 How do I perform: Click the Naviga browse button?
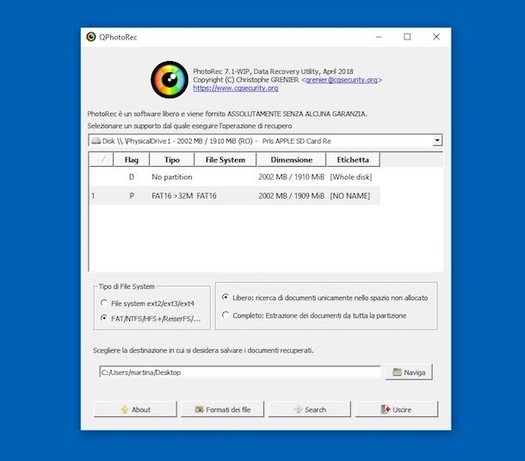409,372
